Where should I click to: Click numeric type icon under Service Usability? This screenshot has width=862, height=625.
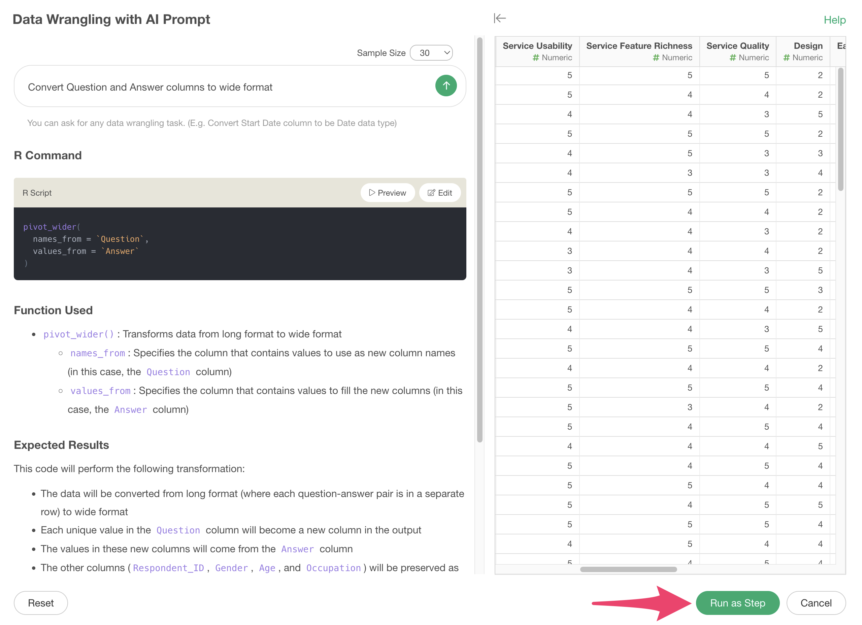535,58
